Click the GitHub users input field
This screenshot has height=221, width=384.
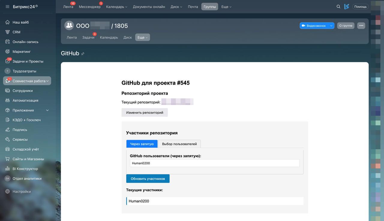[x=214, y=163]
